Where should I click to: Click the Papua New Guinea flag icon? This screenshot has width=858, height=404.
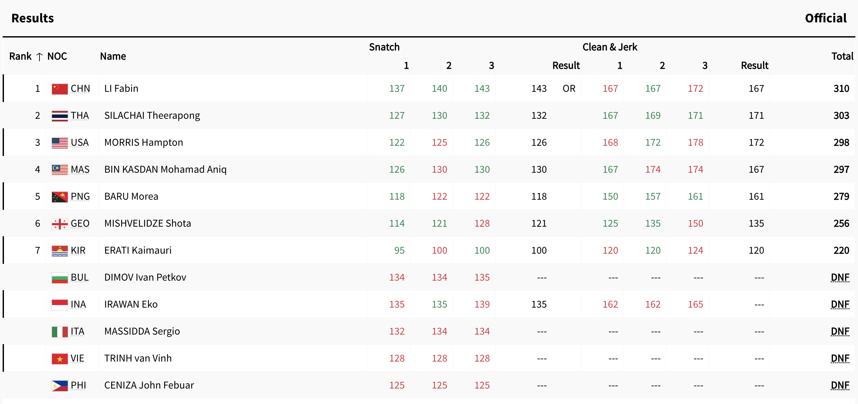pos(60,196)
